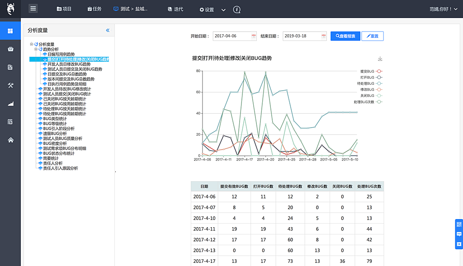463x266 pixels.
Task: Open the 任务 menu
Action: [x=94, y=9]
